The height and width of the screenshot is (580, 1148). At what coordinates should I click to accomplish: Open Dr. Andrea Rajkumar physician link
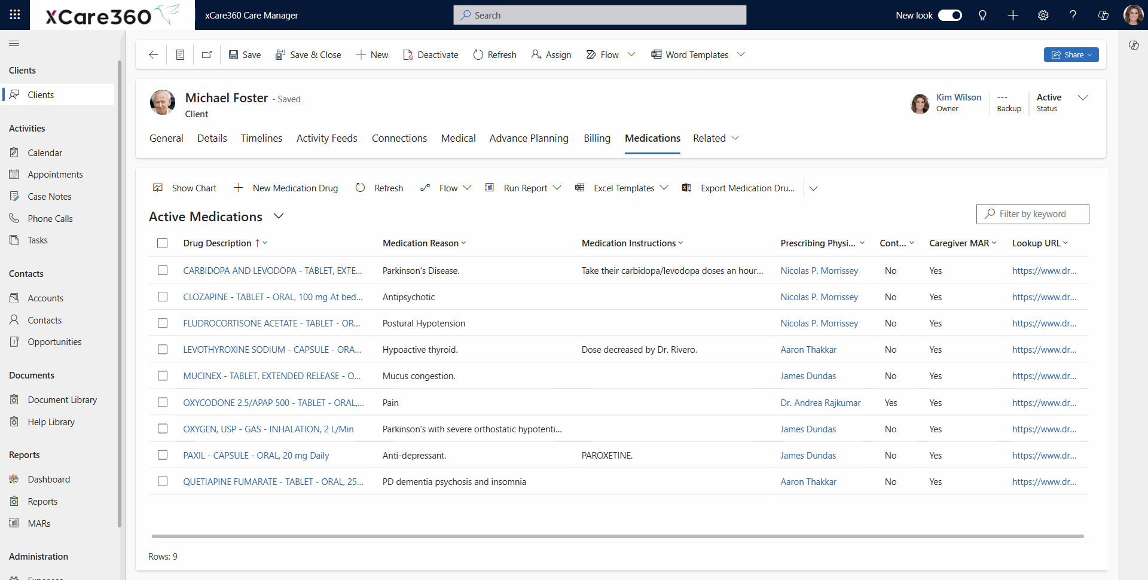[x=820, y=402]
